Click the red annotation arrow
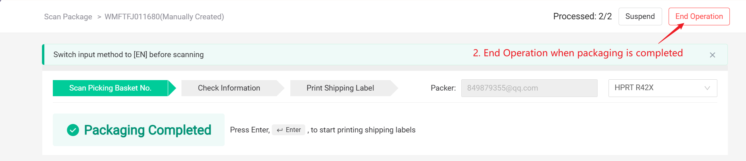Screen dimensions: 746x161 pyautogui.click(x=671, y=34)
